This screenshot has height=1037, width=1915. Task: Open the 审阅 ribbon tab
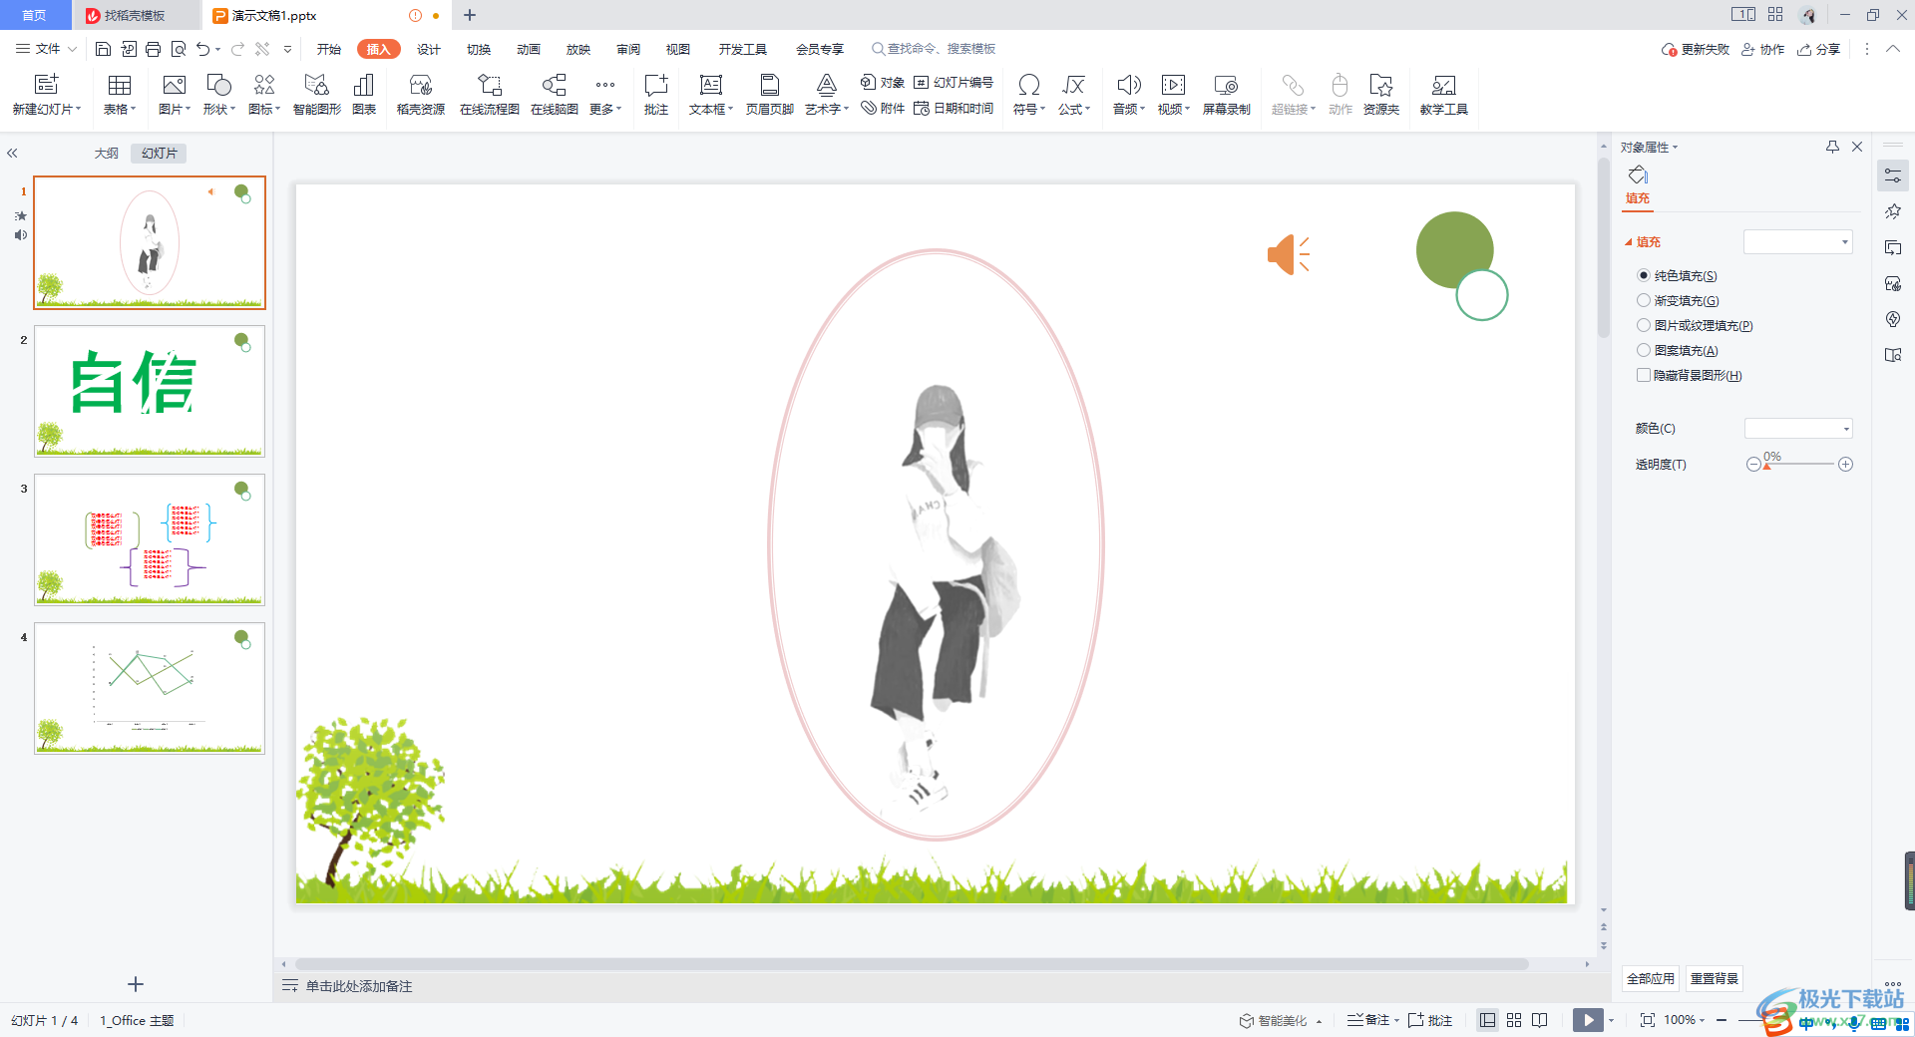coord(628,49)
